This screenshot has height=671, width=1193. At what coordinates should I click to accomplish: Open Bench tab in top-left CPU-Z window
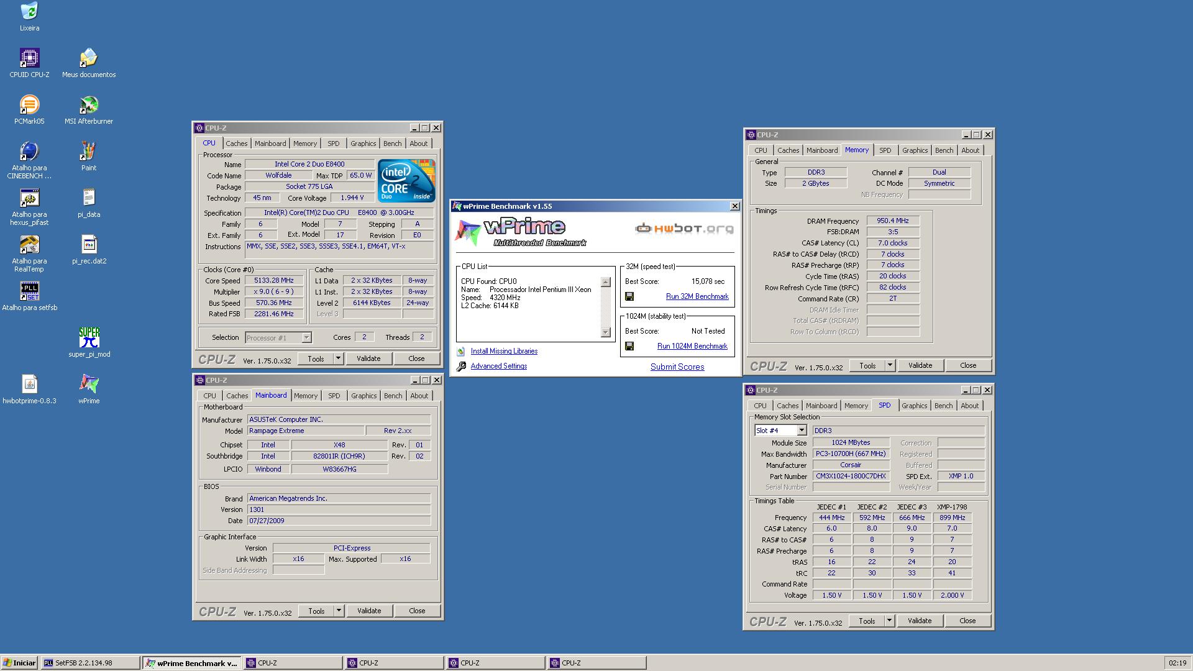392,144
